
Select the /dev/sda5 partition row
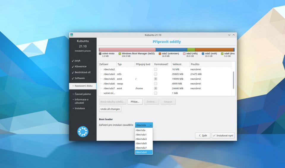coord(165,79)
